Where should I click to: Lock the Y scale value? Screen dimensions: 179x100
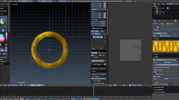click(x=105, y=15)
